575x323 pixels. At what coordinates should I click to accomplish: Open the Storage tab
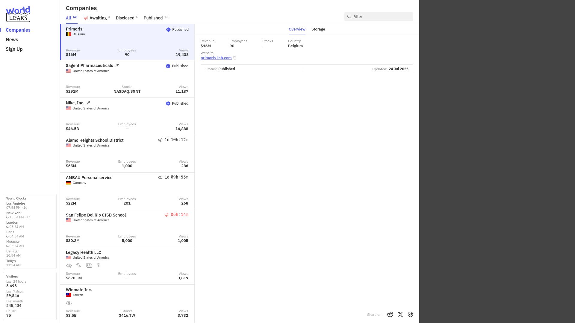(x=318, y=29)
